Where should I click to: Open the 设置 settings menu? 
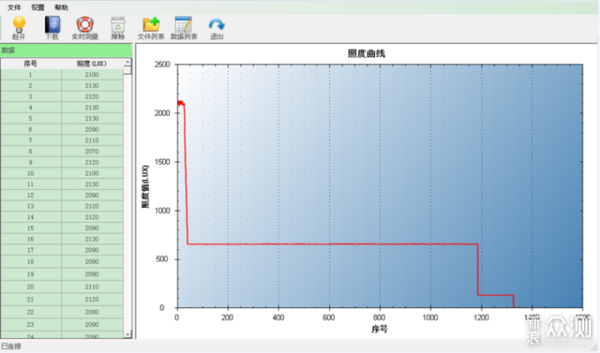pos(37,7)
